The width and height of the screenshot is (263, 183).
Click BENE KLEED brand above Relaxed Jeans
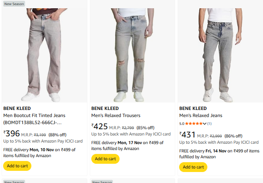(x=192, y=108)
